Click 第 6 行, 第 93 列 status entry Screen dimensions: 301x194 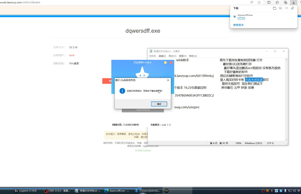[219, 143]
